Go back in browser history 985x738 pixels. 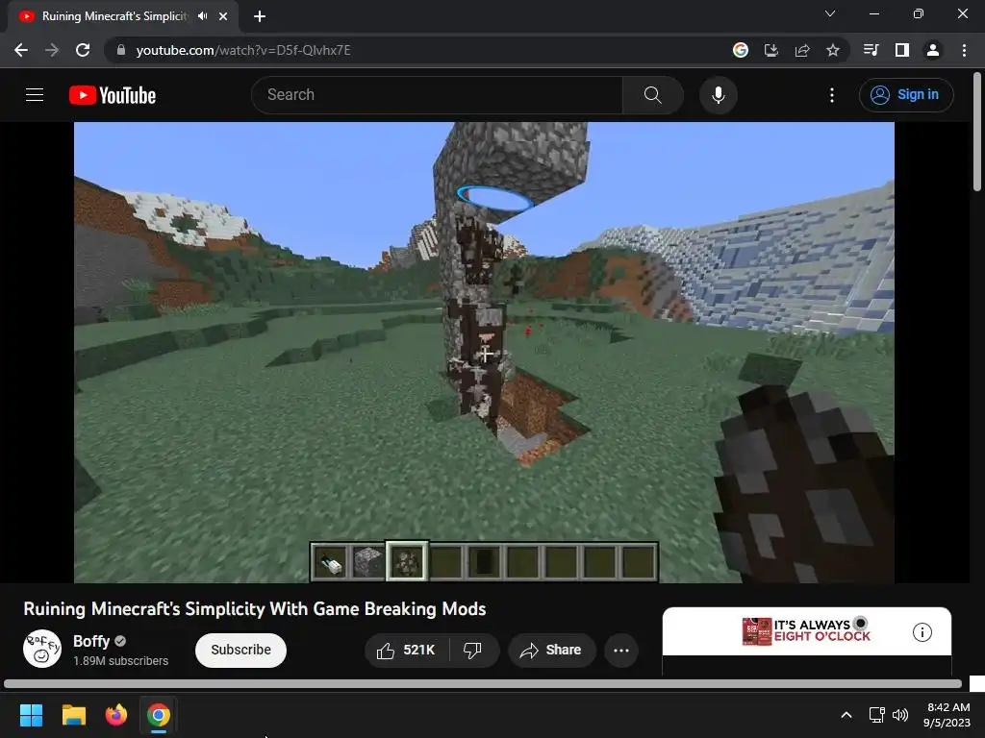[21, 50]
